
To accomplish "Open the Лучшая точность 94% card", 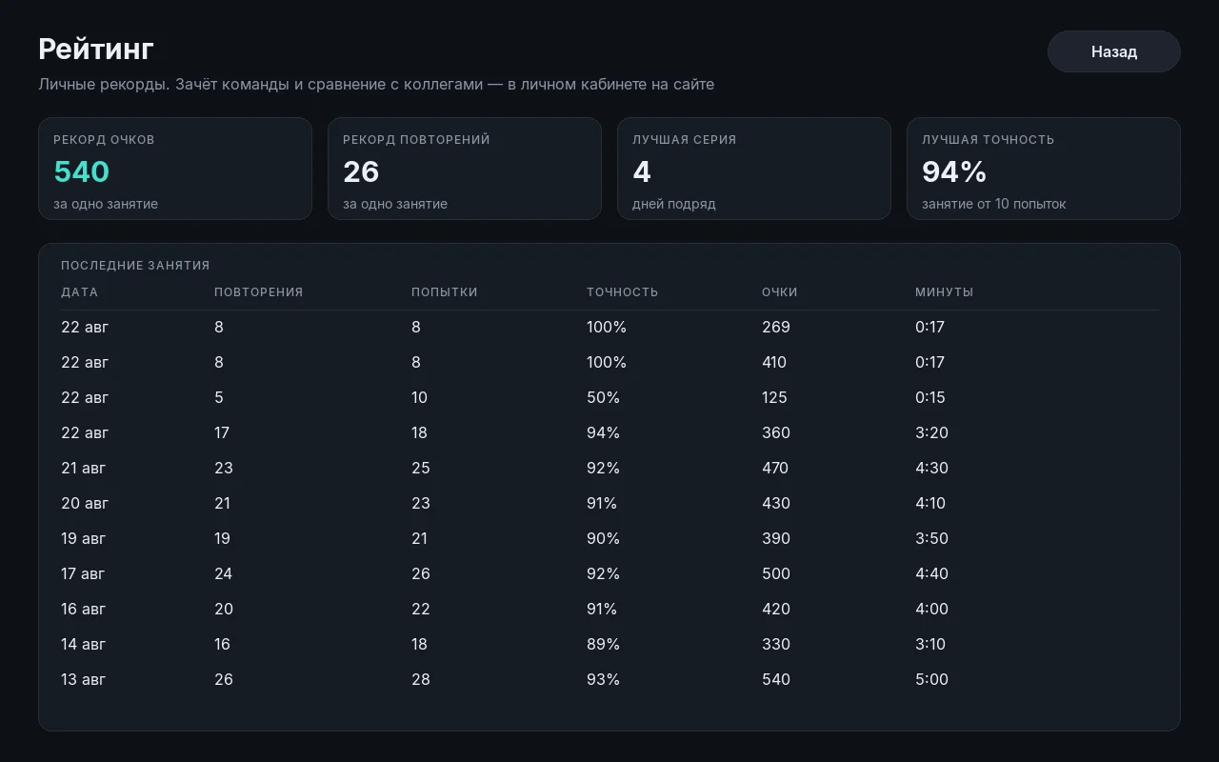I will tap(1044, 169).
